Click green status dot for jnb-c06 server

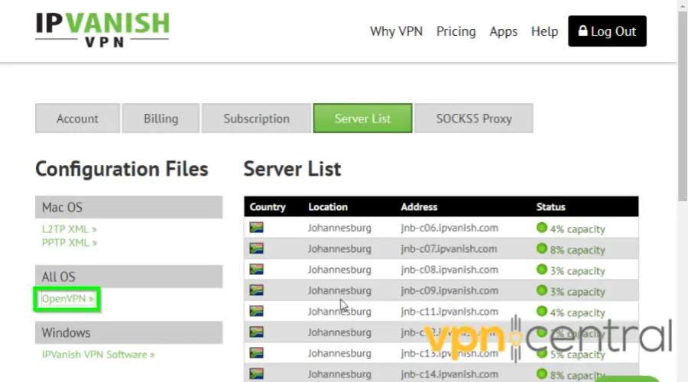tap(542, 228)
